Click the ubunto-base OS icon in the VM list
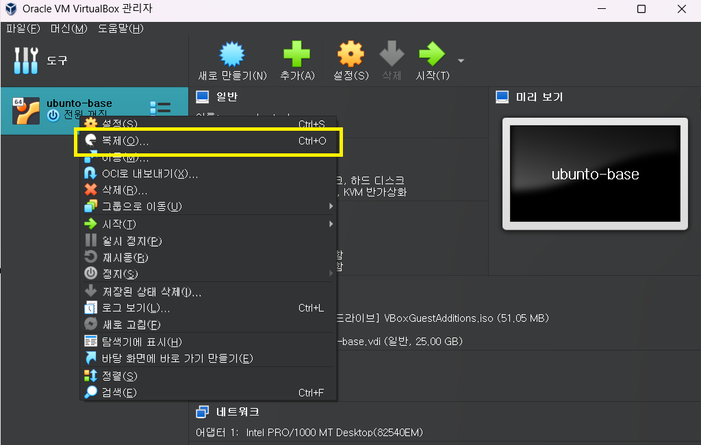The width and height of the screenshot is (701, 445). coord(26,110)
